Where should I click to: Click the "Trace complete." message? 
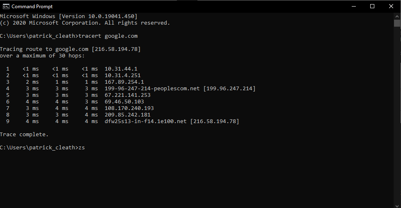(24, 135)
